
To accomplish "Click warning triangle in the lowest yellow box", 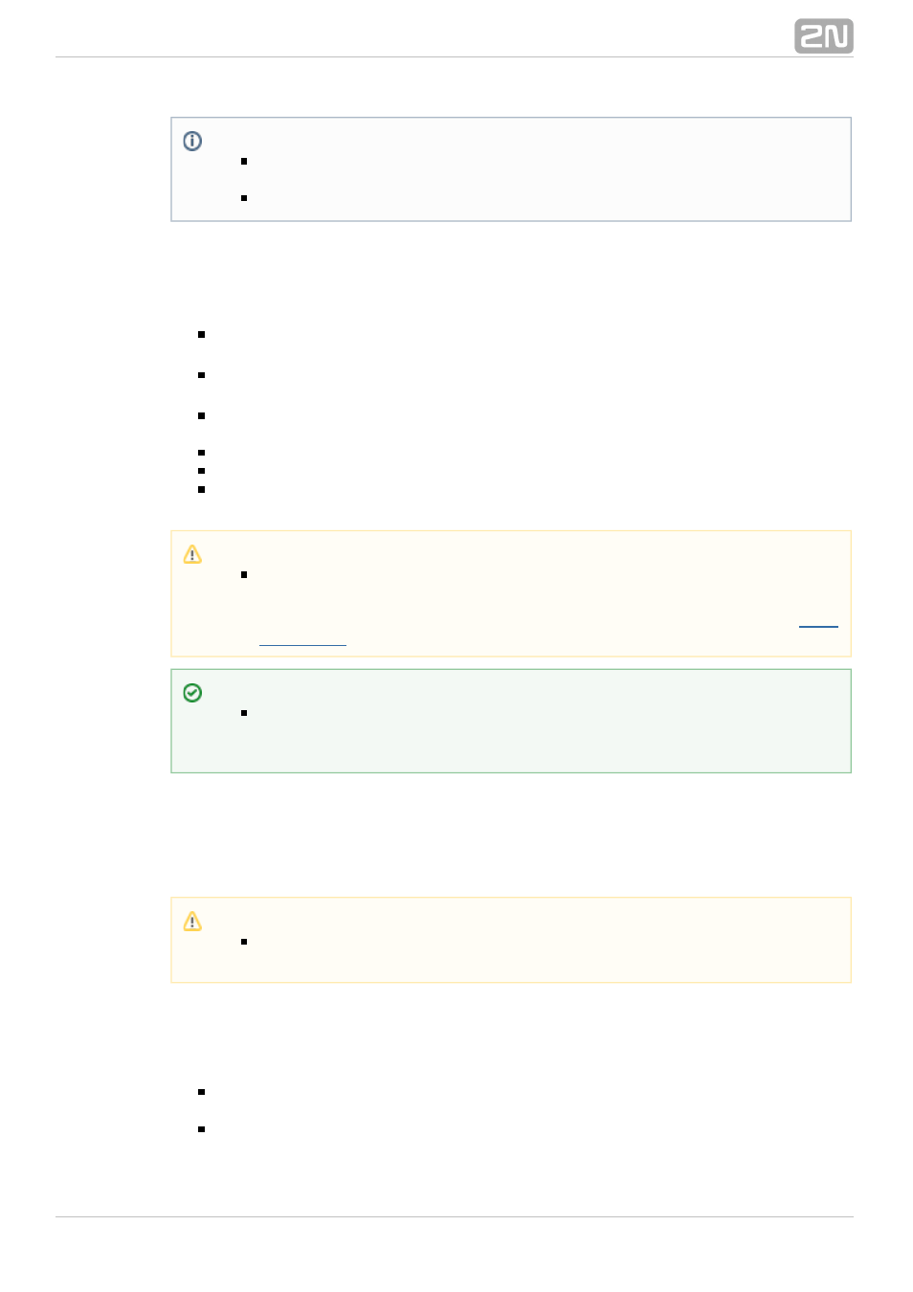I will (x=192, y=921).
